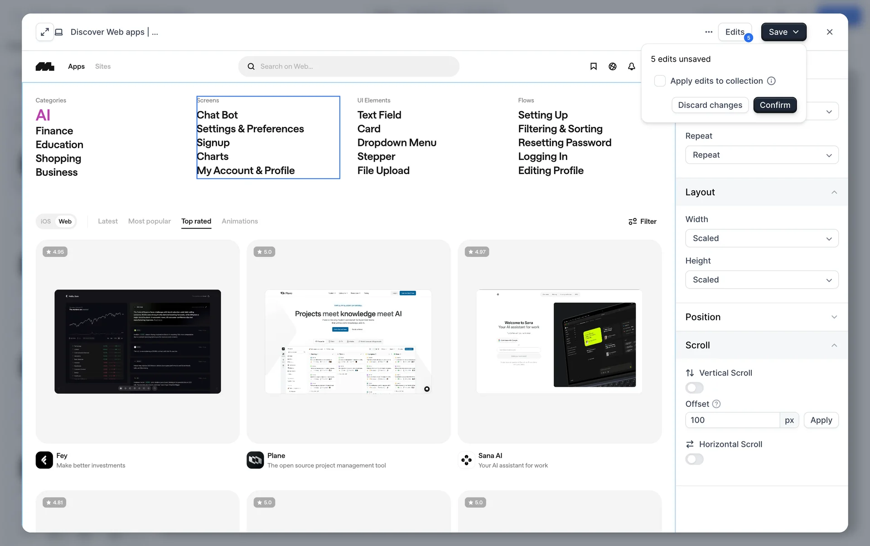Click the globe icon next to bookmark

tap(612, 67)
